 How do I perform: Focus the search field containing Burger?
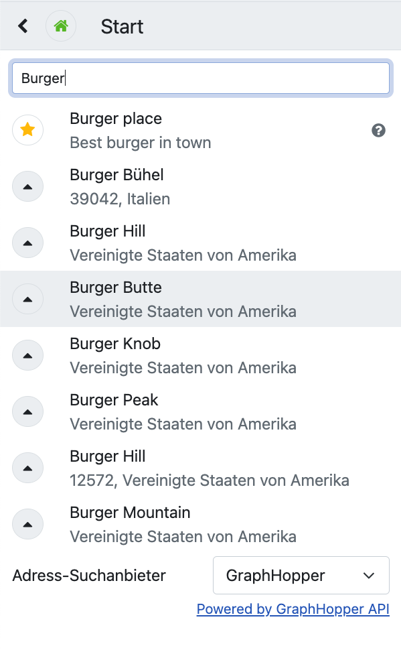tap(201, 78)
